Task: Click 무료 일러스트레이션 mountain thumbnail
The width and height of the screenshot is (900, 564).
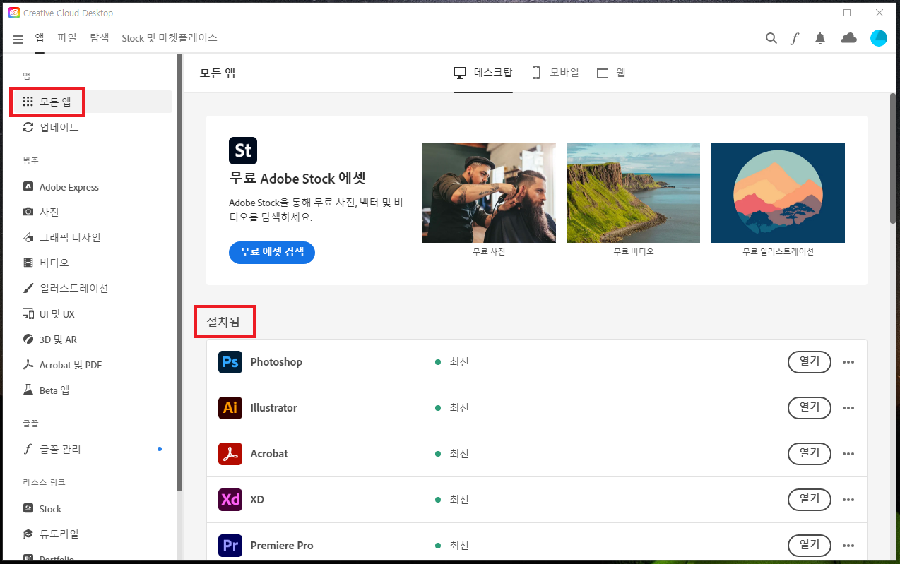Action: click(778, 193)
